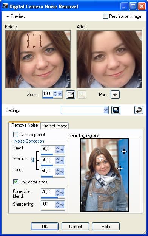Click the Correction blend field 70,0
Screen dimensions: 148x236
pyautogui.click(x=48, y=192)
